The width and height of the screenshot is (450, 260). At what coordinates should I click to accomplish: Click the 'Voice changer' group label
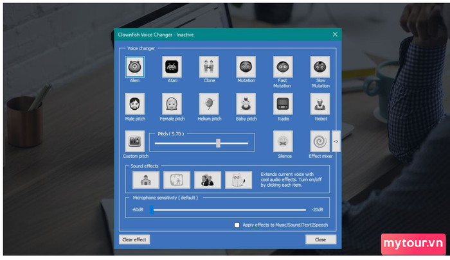[141, 48]
